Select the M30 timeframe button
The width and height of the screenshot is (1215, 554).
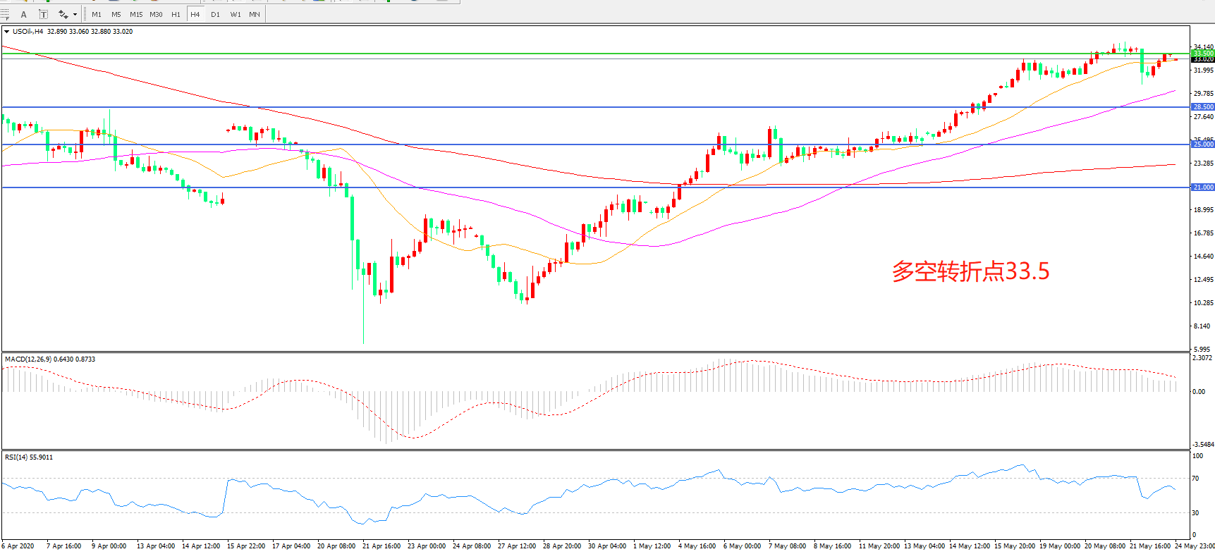tap(156, 14)
